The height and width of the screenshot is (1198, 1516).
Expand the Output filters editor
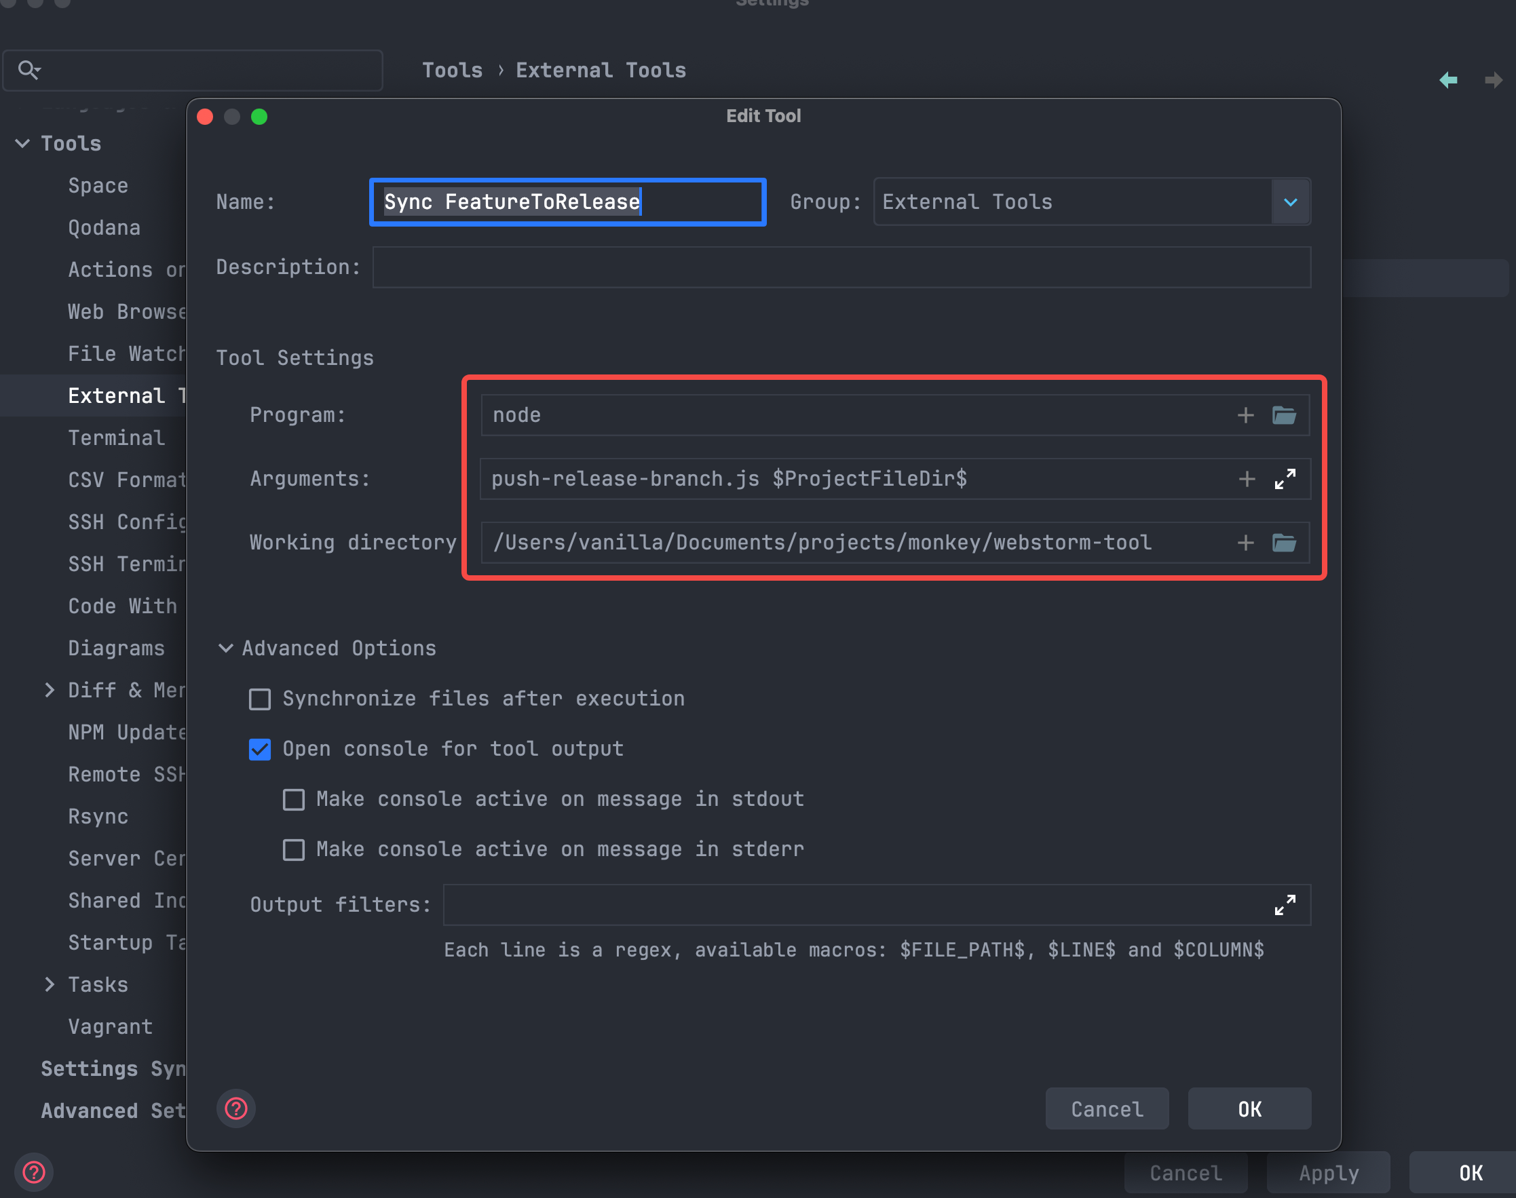click(x=1285, y=905)
